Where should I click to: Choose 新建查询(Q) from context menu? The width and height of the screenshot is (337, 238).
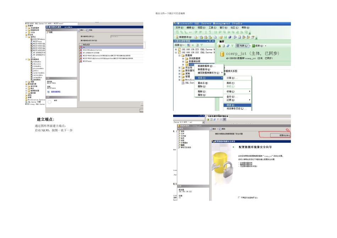[209, 69]
